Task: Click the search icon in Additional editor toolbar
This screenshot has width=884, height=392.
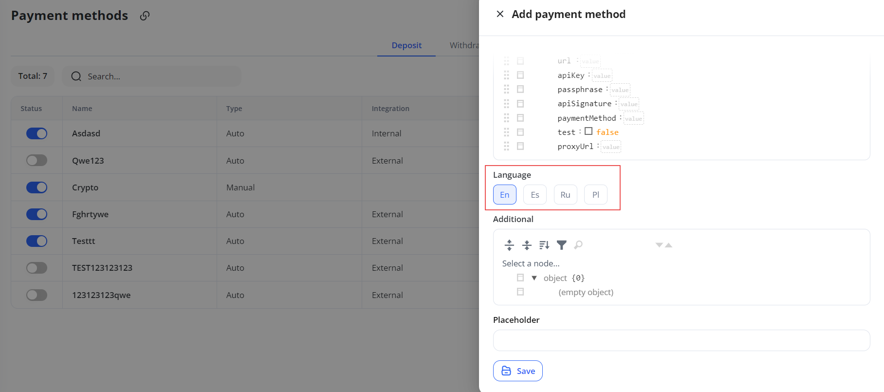Action: (x=578, y=245)
